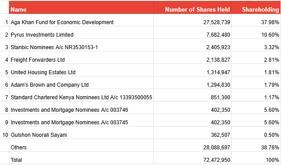Select the row number 10 cell
This screenshot has height=165, width=281.
(4, 133)
